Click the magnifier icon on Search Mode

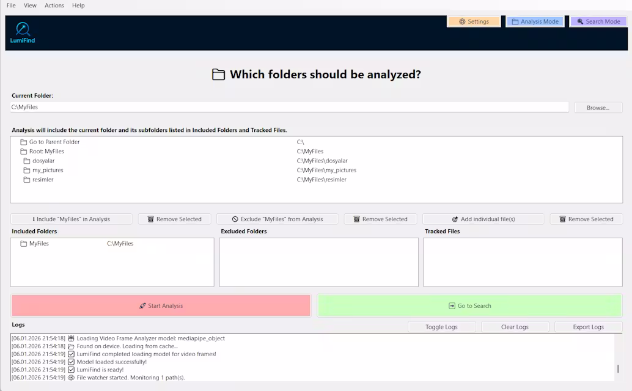point(579,21)
